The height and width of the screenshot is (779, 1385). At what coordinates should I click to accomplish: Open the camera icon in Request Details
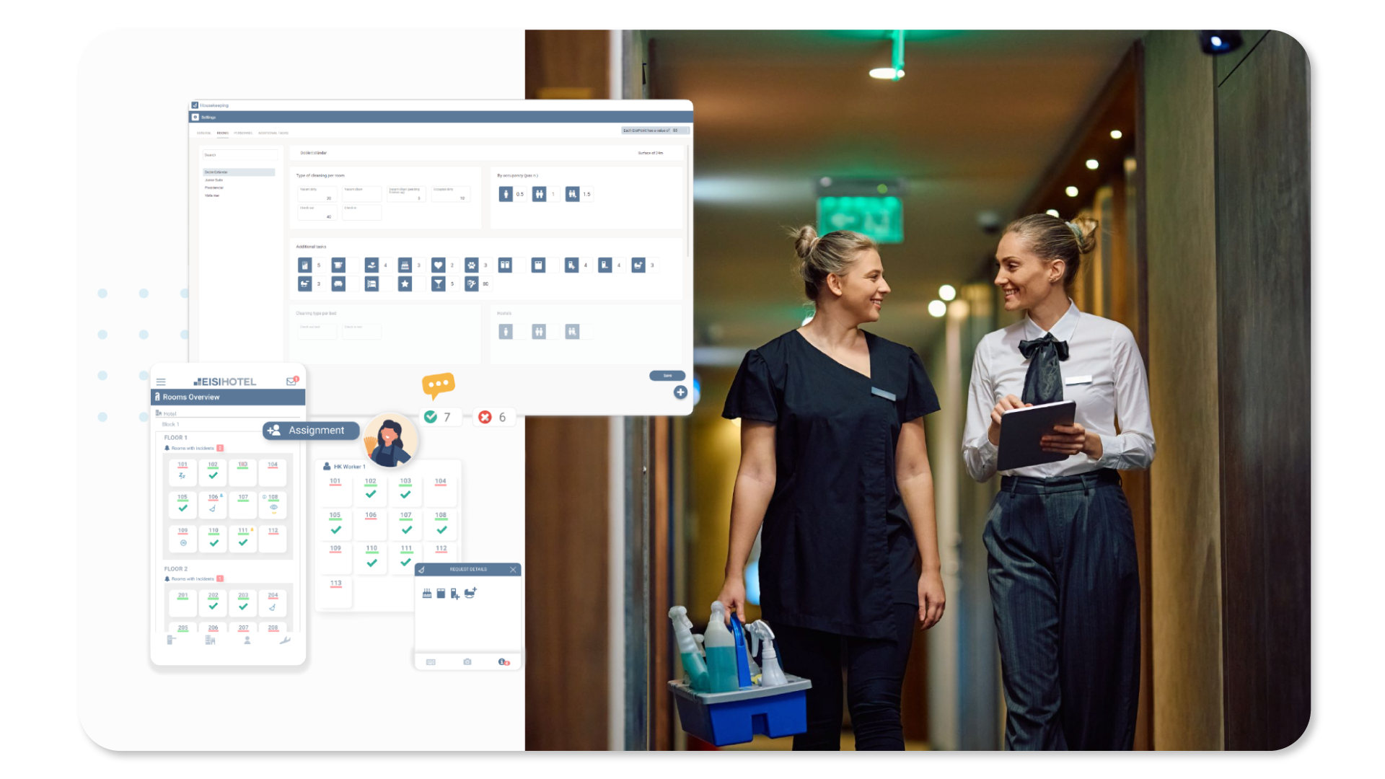467,661
